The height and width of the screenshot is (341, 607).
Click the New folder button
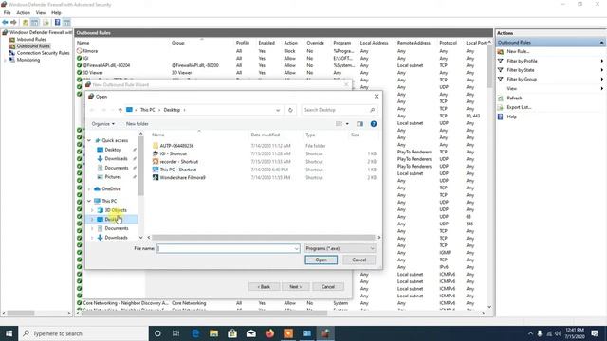pos(137,124)
